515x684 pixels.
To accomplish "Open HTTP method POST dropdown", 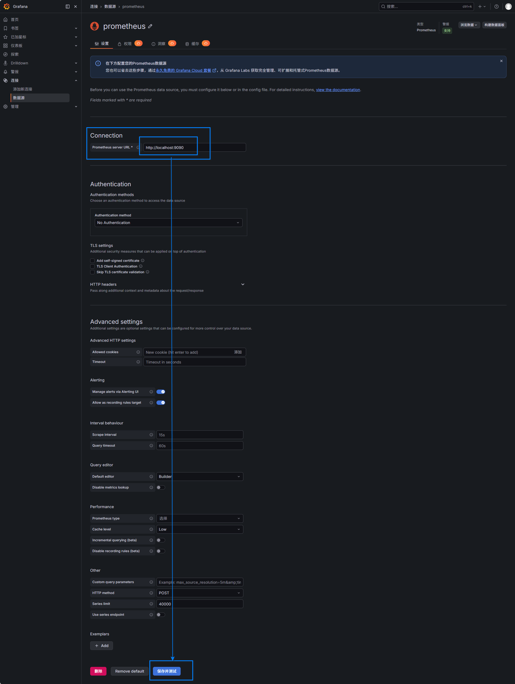I will tap(200, 593).
